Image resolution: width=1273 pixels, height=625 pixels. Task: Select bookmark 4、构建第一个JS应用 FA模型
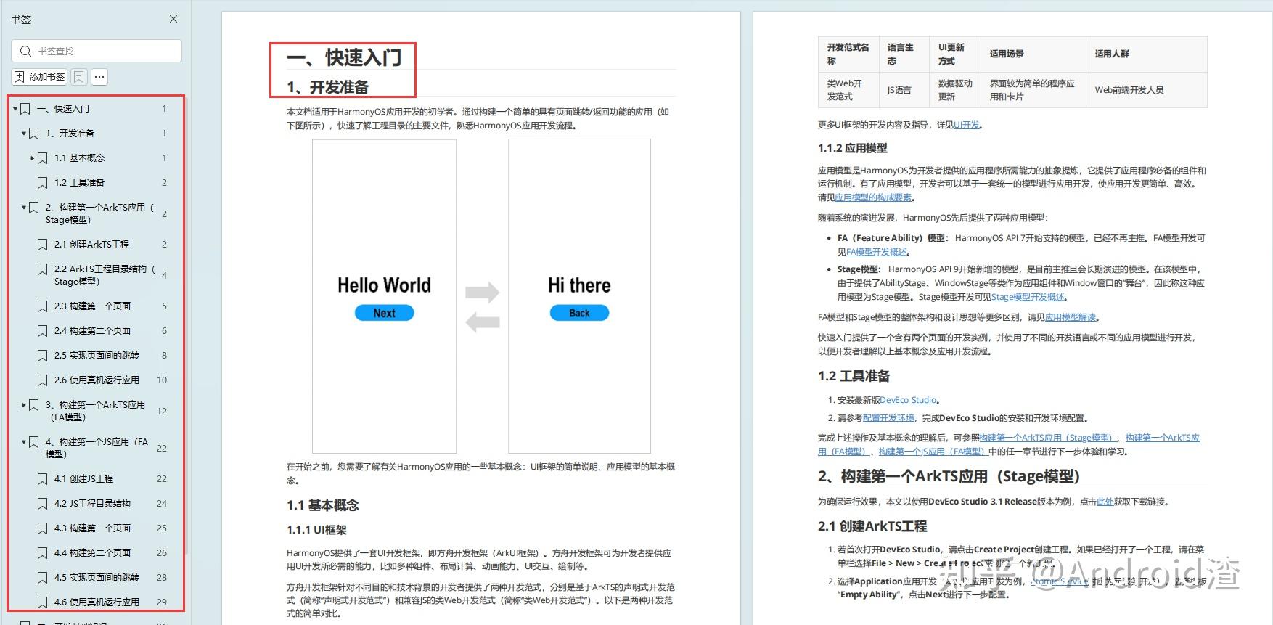[97, 448]
